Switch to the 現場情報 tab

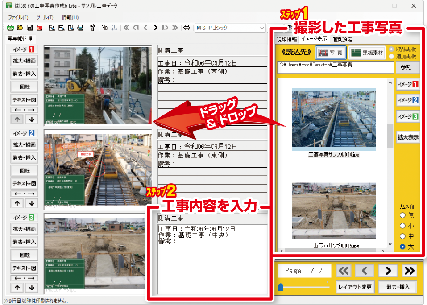click(x=287, y=39)
